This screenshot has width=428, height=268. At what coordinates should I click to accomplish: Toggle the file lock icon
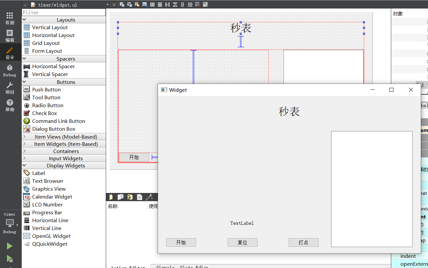tap(25, 5)
